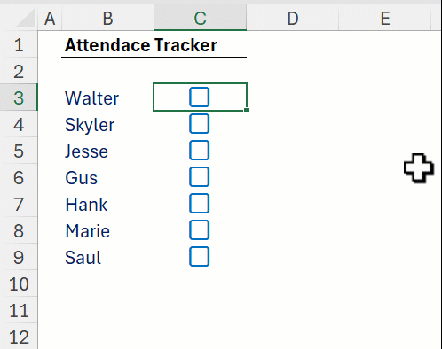Click the Select All corner triangle
The height and width of the screenshot is (349, 442).
click(26, 19)
